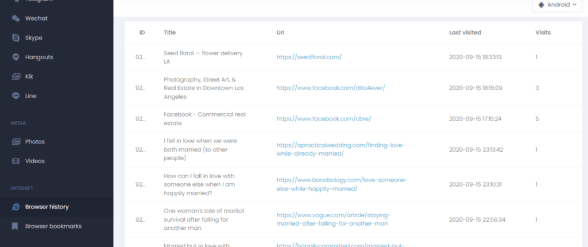
Task: Click the Title column header
Action: [x=169, y=33]
